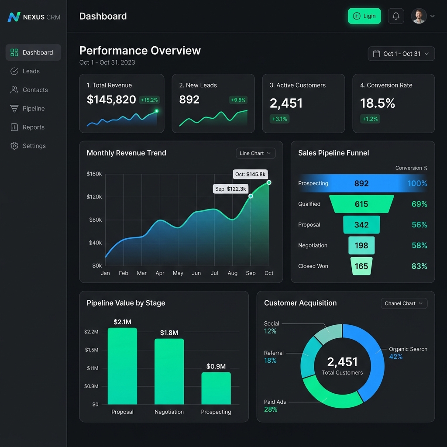
Task: Click the Nexus CRM logo icon
Action: 14,17
